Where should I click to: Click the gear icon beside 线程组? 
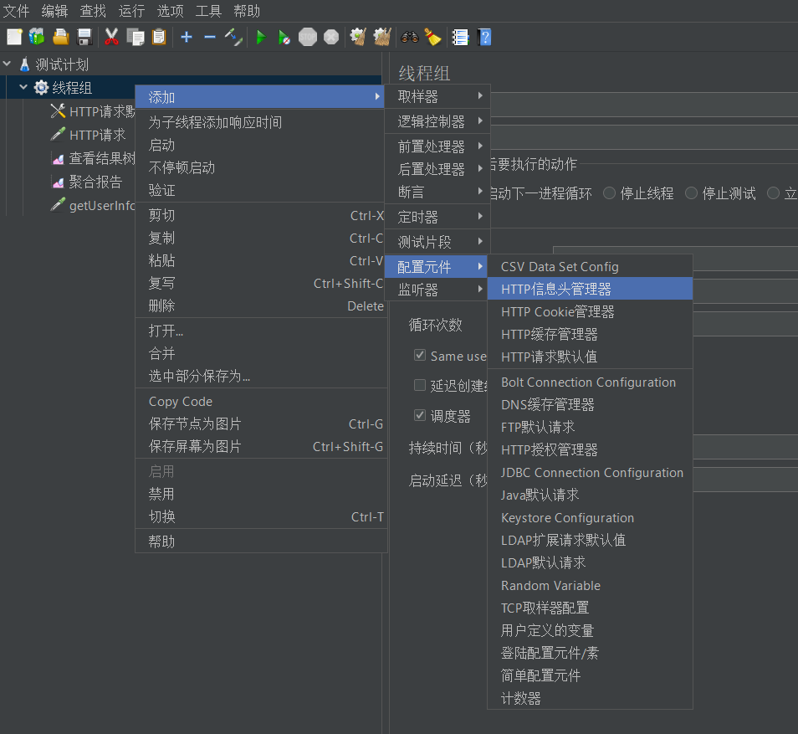tap(41, 88)
